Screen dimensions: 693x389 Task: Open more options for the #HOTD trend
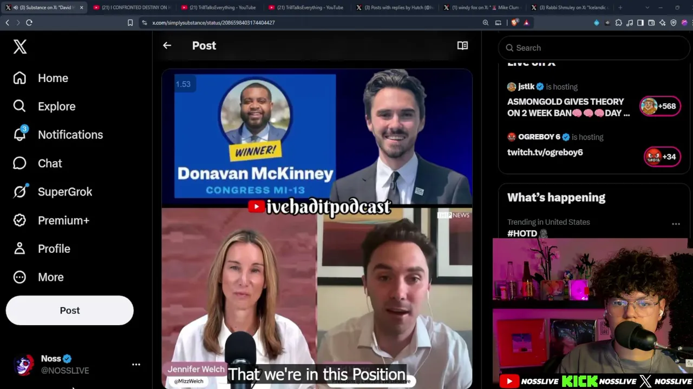676,224
